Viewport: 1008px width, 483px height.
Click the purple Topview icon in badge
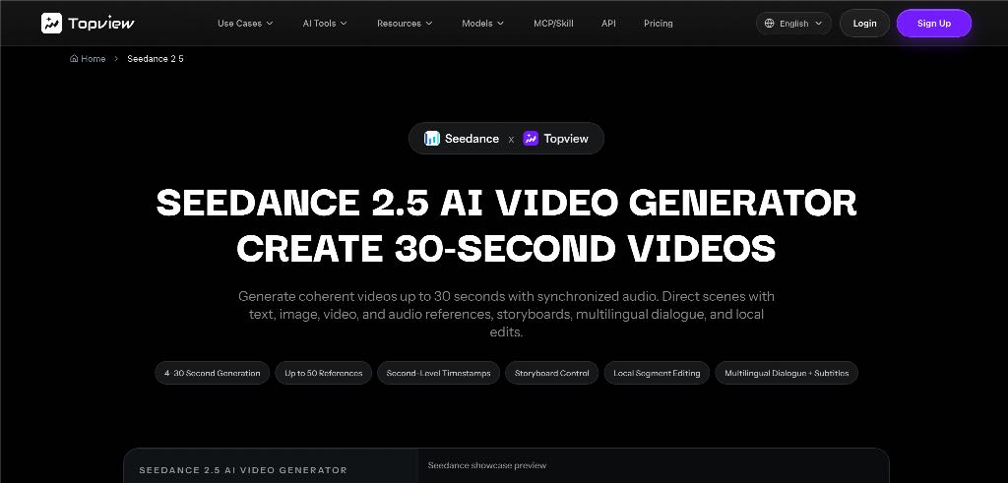(531, 138)
